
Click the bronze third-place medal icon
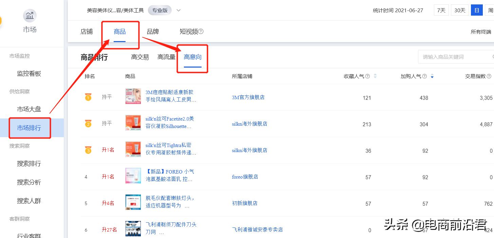[88, 150]
